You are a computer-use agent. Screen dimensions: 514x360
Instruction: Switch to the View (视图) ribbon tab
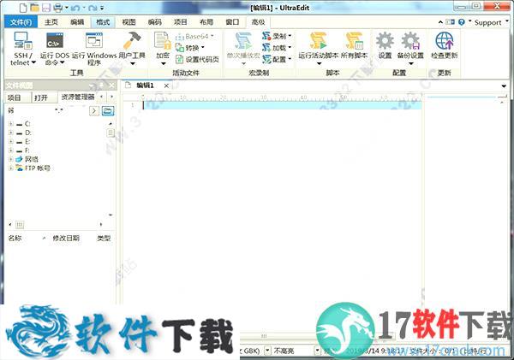pos(128,21)
